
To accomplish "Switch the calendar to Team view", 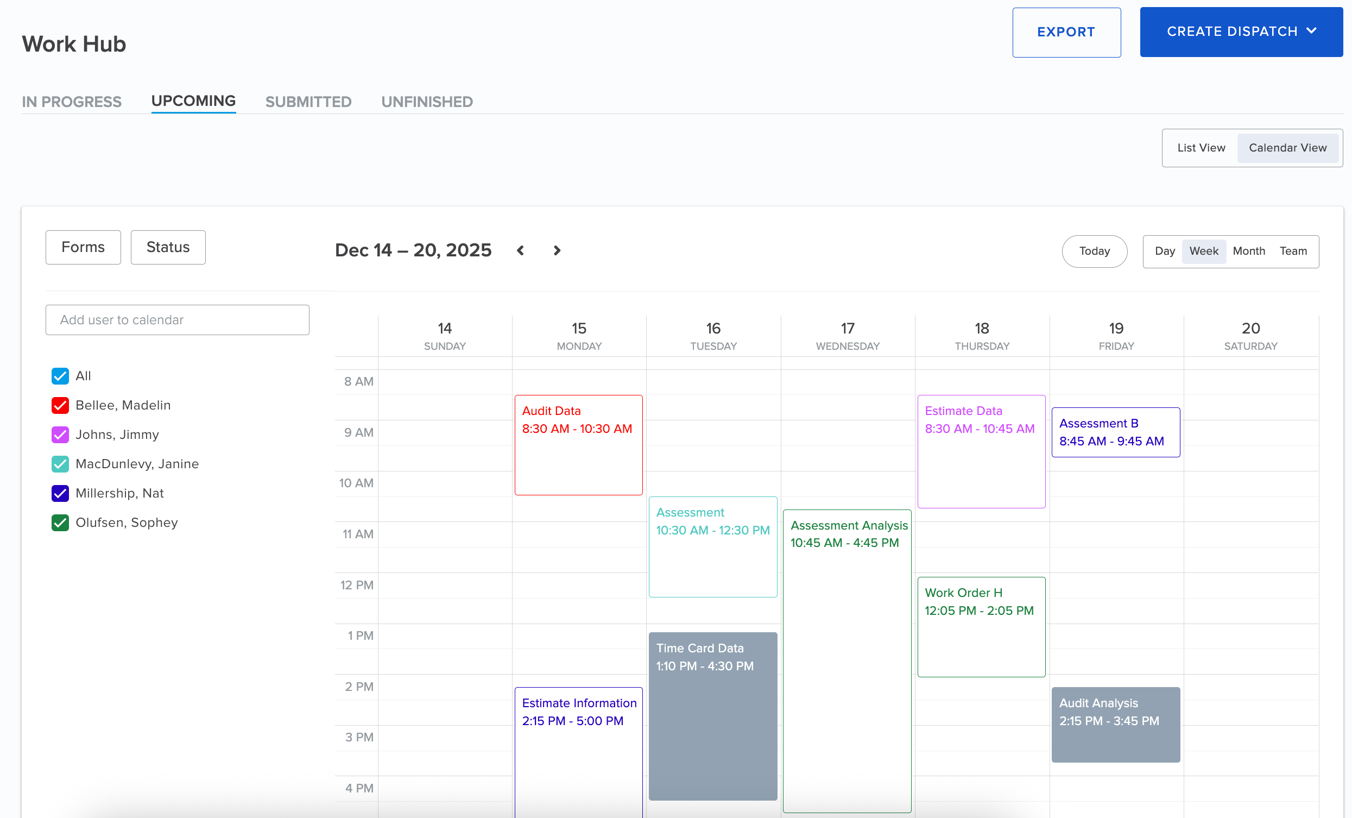I will coord(1293,251).
